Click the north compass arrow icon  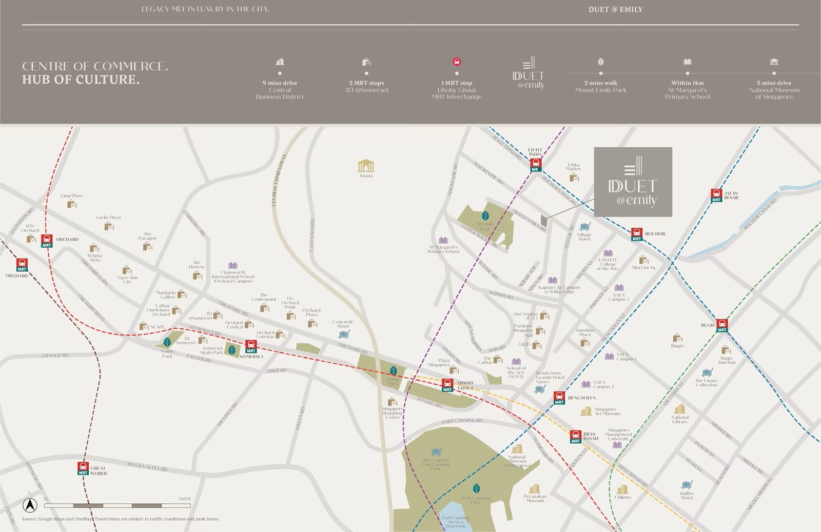[x=30, y=505]
